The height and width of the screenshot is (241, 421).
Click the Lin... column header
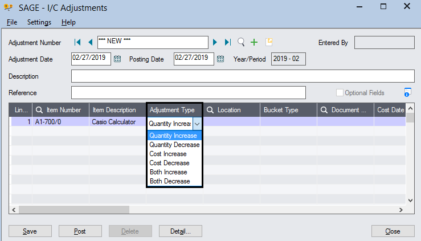[21, 110]
